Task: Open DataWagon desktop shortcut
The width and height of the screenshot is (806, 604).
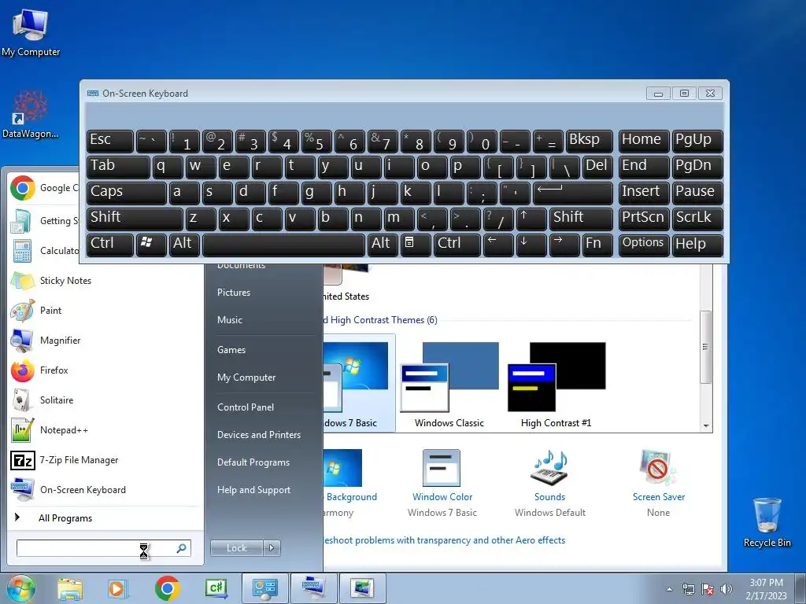Action: [x=31, y=114]
